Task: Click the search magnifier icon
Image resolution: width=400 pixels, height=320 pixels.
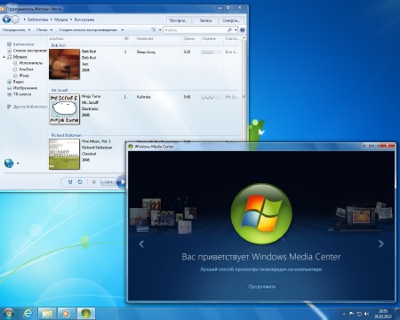Action: tap(229, 30)
